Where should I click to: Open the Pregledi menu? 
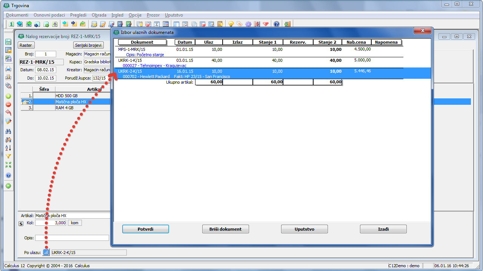[78, 15]
